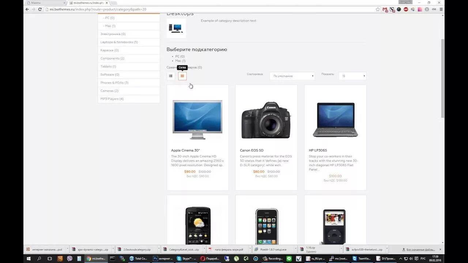Open the sort order dropdown 'По умолчанию'

[x=292, y=76]
